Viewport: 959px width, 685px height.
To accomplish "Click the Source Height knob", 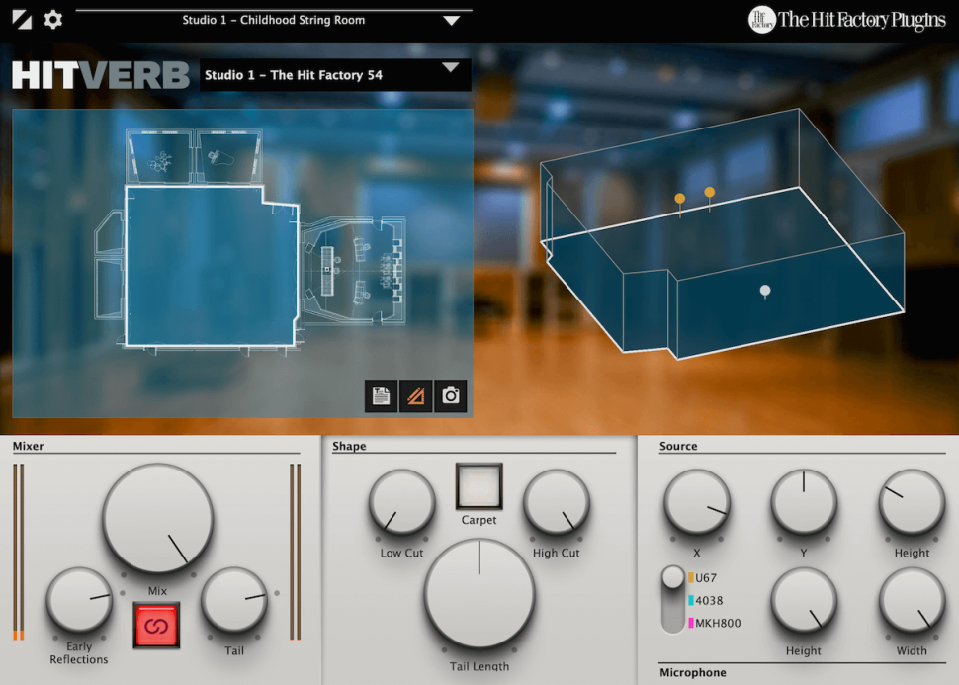I will [912, 502].
